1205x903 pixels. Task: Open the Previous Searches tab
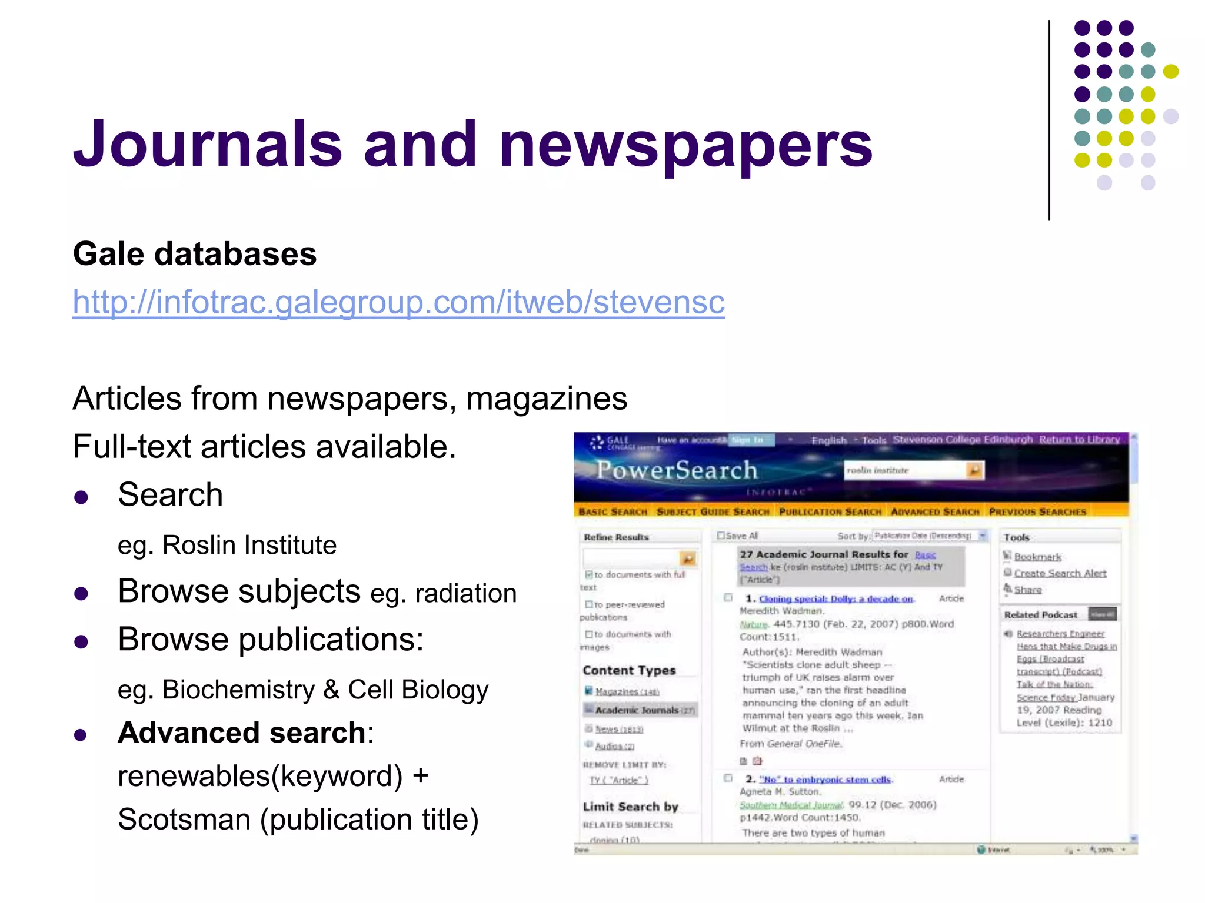coord(1037,511)
